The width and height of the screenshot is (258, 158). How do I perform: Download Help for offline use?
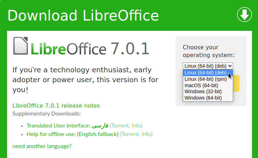(72, 134)
